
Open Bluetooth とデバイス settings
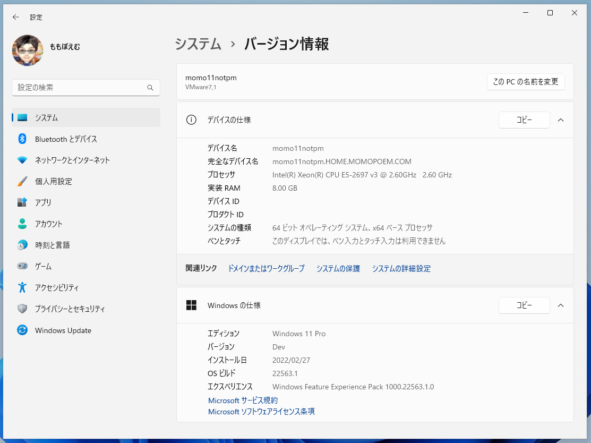pos(66,139)
